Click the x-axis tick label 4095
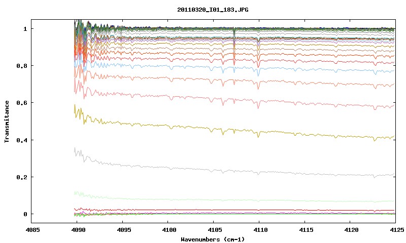 coord(124,230)
